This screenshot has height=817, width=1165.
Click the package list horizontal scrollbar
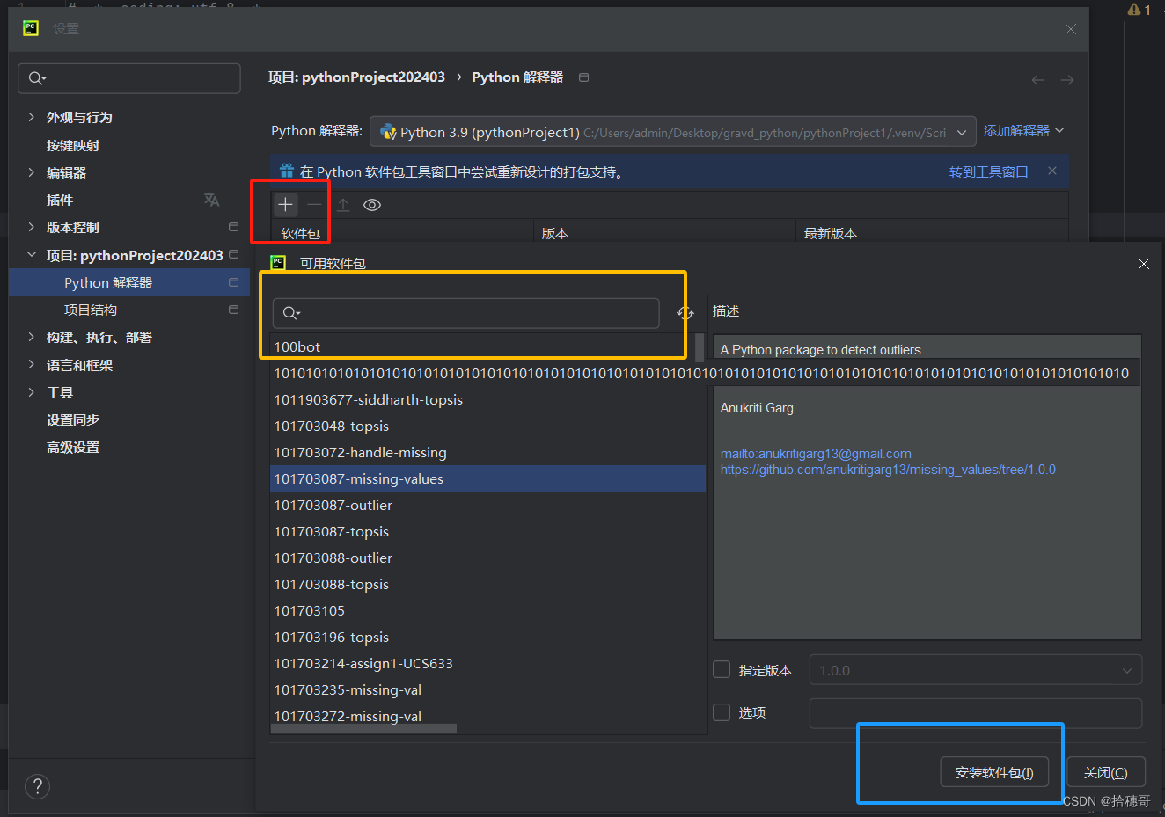click(364, 728)
